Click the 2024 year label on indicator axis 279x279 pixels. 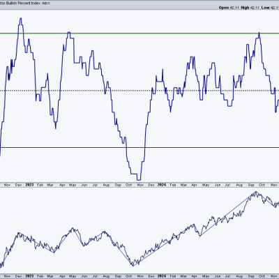point(162,185)
